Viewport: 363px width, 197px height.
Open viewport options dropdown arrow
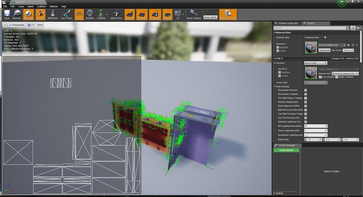point(5,25)
